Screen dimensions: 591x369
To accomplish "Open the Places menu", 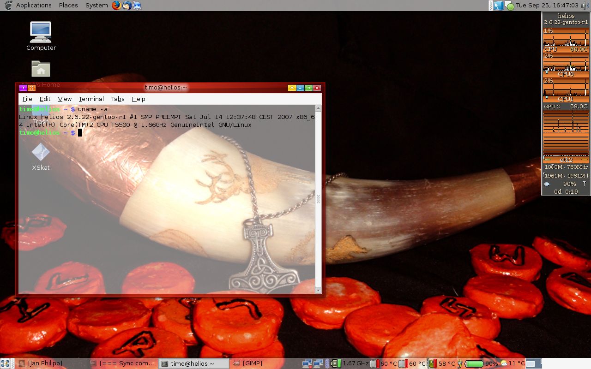I will (x=68, y=6).
